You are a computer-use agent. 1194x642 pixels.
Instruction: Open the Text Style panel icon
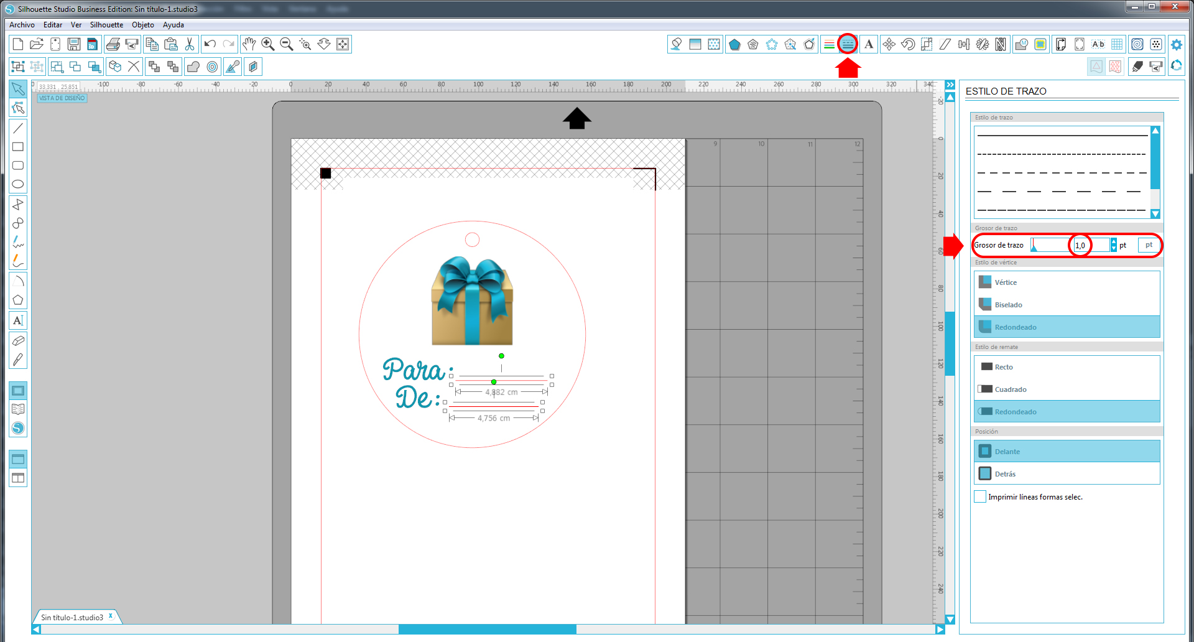[869, 44]
